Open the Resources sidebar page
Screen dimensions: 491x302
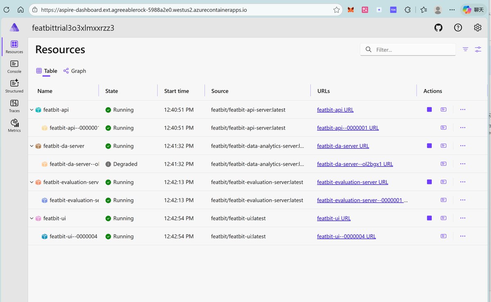point(14,47)
